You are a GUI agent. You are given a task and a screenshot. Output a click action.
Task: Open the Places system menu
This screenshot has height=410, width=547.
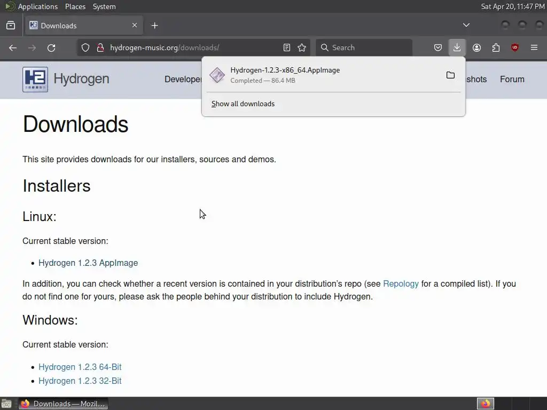point(75,6)
